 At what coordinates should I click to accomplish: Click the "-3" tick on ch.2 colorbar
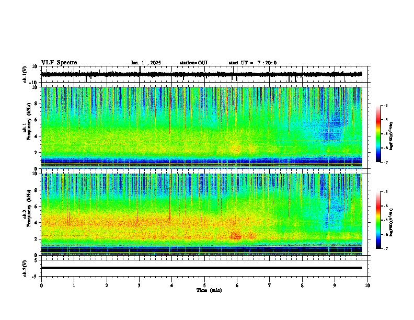[x=385, y=192]
